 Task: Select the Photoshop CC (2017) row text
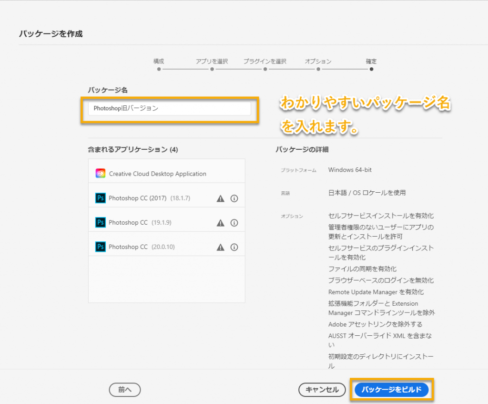pos(138,198)
